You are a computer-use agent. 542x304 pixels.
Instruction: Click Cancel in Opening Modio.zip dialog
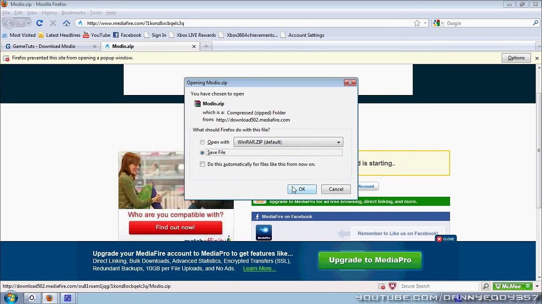click(x=336, y=189)
